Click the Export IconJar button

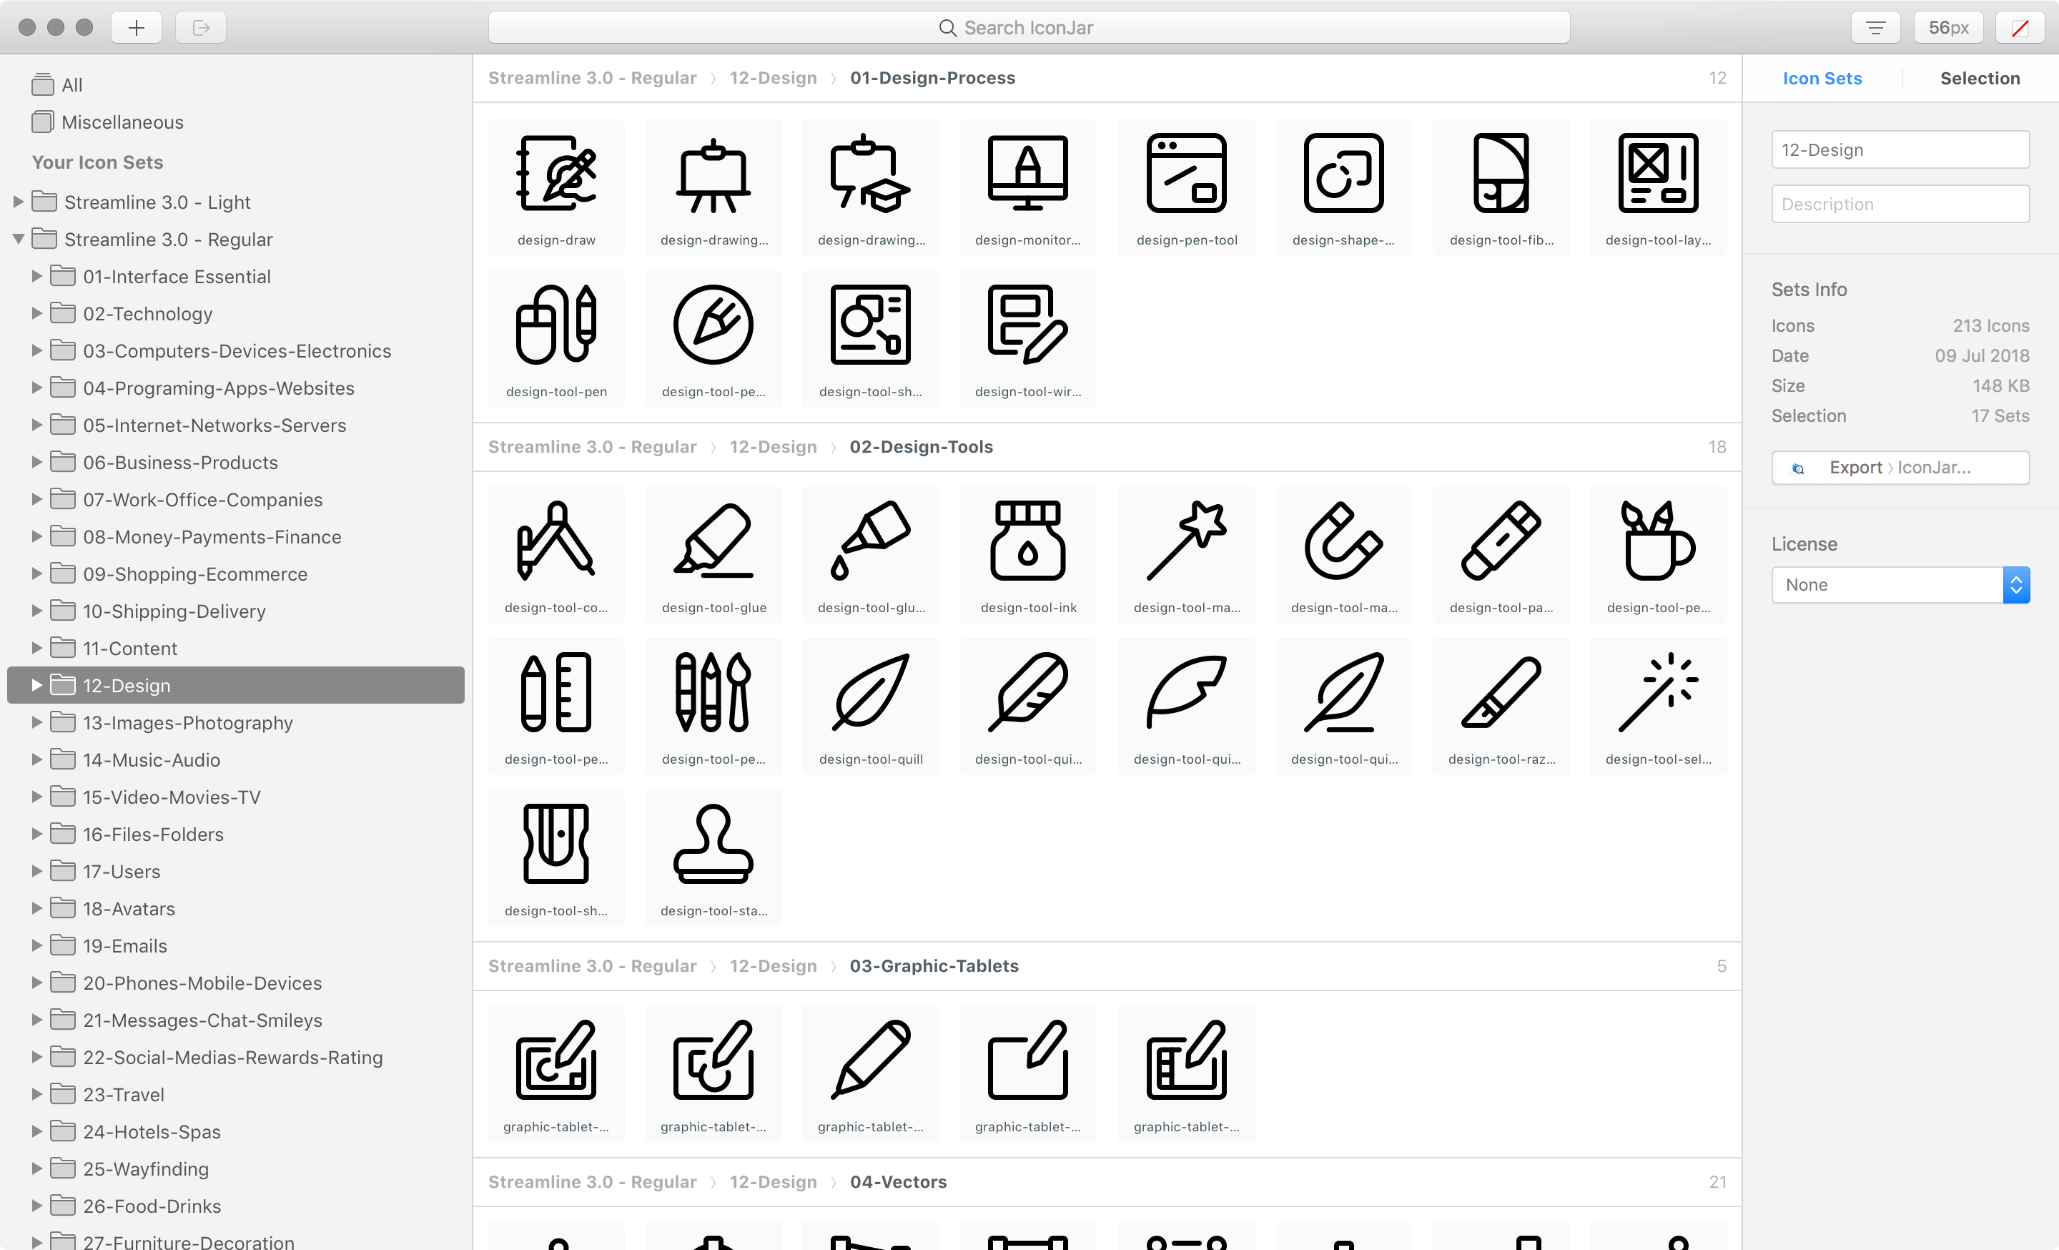pos(1900,467)
